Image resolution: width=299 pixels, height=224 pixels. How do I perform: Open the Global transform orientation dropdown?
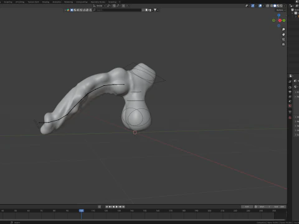click(x=99, y=6)
